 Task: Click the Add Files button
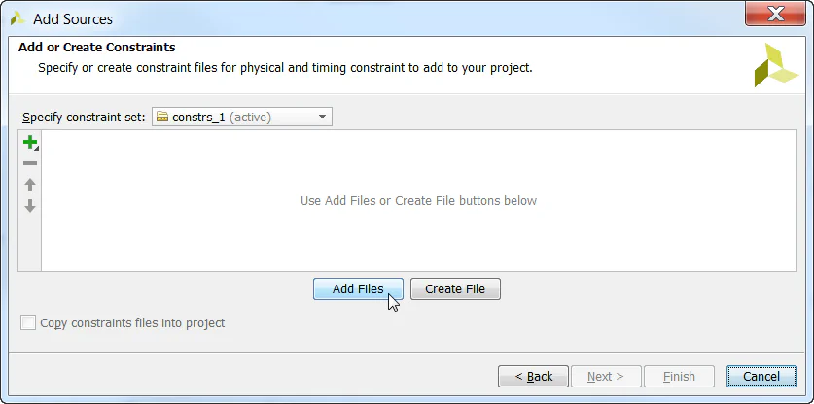[358, 289]
